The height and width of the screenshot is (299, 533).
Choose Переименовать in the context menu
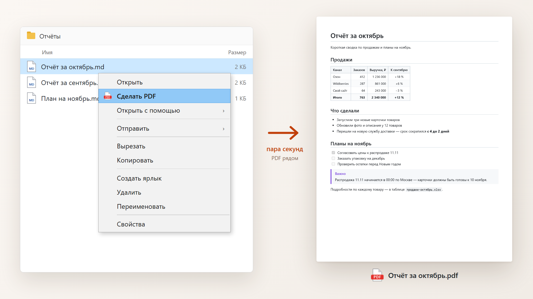tap(164, 207)
